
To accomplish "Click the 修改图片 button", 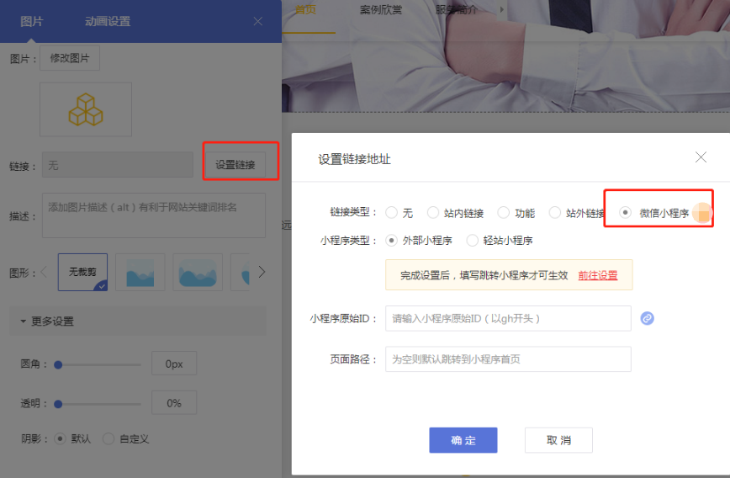I will (x=70, y=58).
